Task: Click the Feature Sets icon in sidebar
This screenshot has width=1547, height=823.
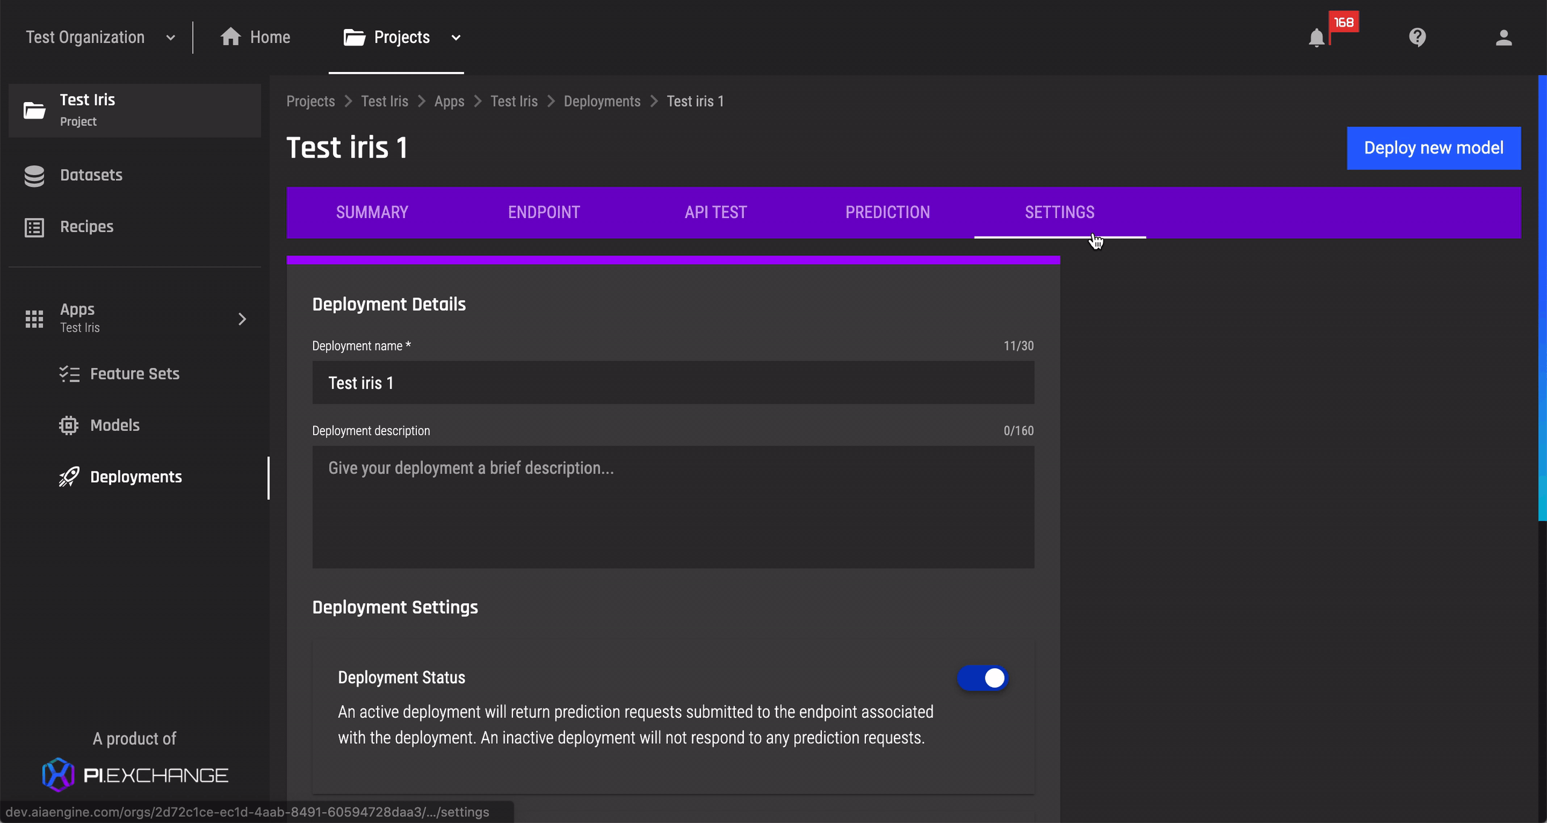Action: click(x=69, y=373)
